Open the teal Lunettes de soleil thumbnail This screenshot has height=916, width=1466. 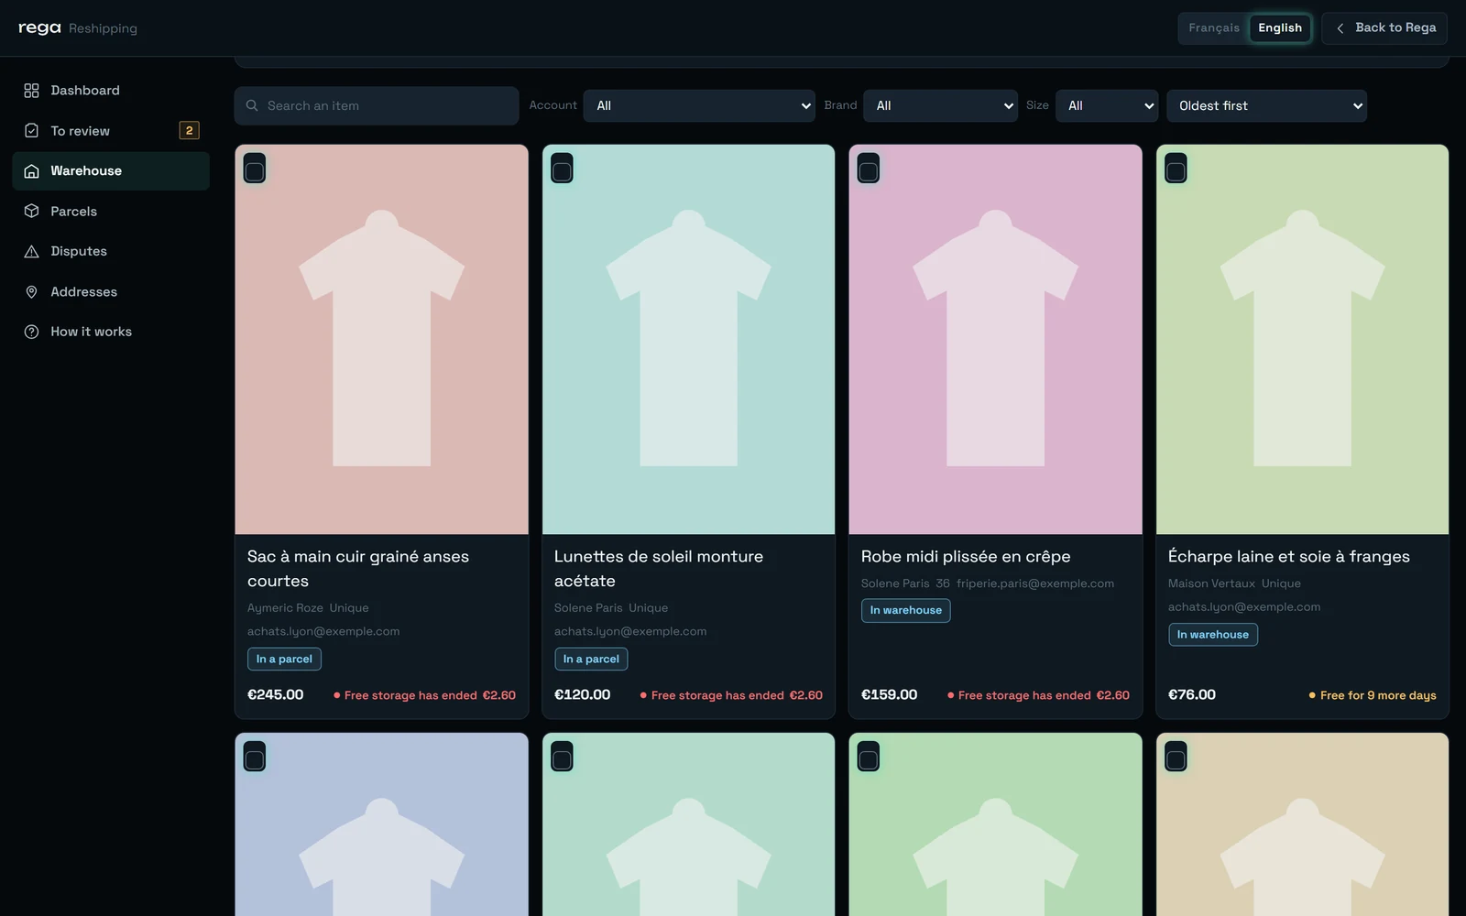[688, 339]
